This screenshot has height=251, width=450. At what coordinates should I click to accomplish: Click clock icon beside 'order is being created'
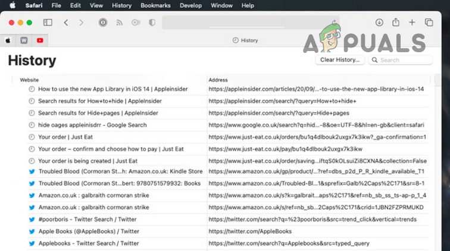(32, 161)
